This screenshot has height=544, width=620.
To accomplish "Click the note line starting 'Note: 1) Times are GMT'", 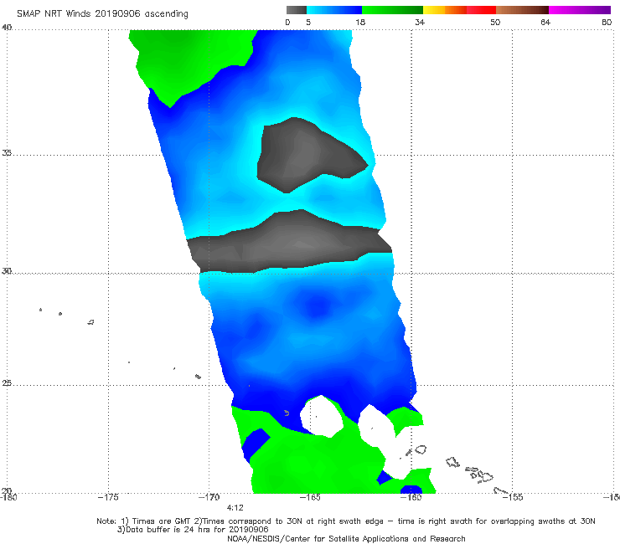I will (x=346, y=521).
